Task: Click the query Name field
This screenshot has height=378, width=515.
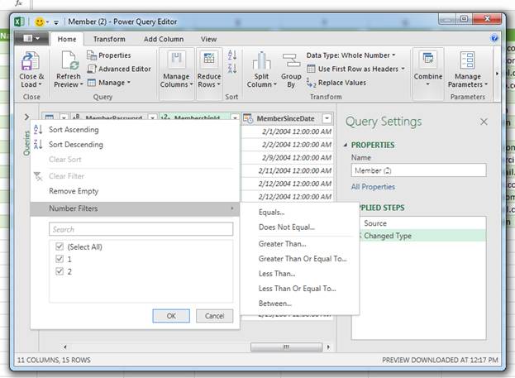Action: click(418, 170)
